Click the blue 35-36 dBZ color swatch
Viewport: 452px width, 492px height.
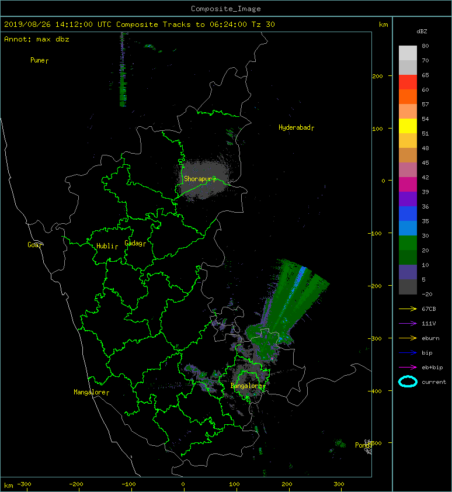(408, 214)
